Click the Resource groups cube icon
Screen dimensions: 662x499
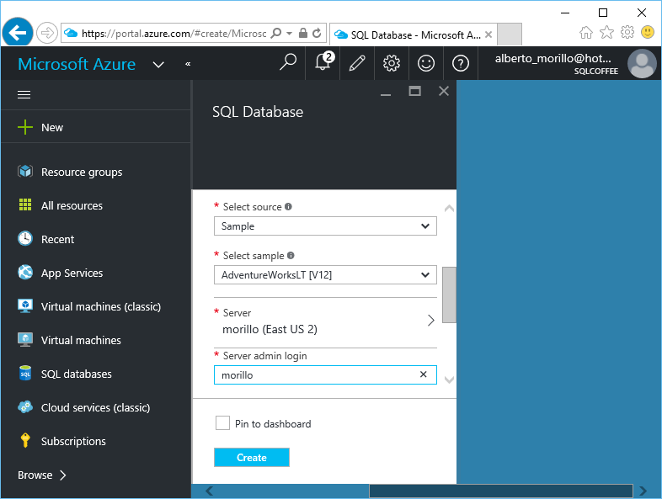pyautogui.click(x=25, y=172)
